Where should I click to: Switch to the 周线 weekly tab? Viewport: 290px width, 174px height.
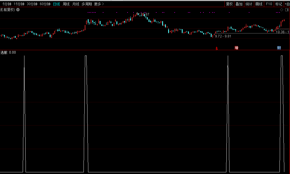click(x=66, y=4)
